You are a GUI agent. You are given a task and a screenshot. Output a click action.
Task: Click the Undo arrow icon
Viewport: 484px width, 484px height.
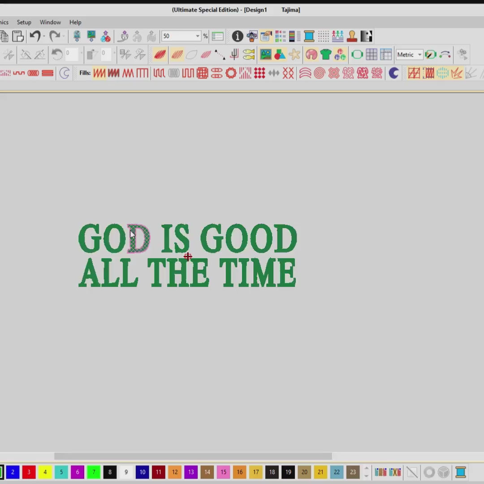click(x=35, y=36)
